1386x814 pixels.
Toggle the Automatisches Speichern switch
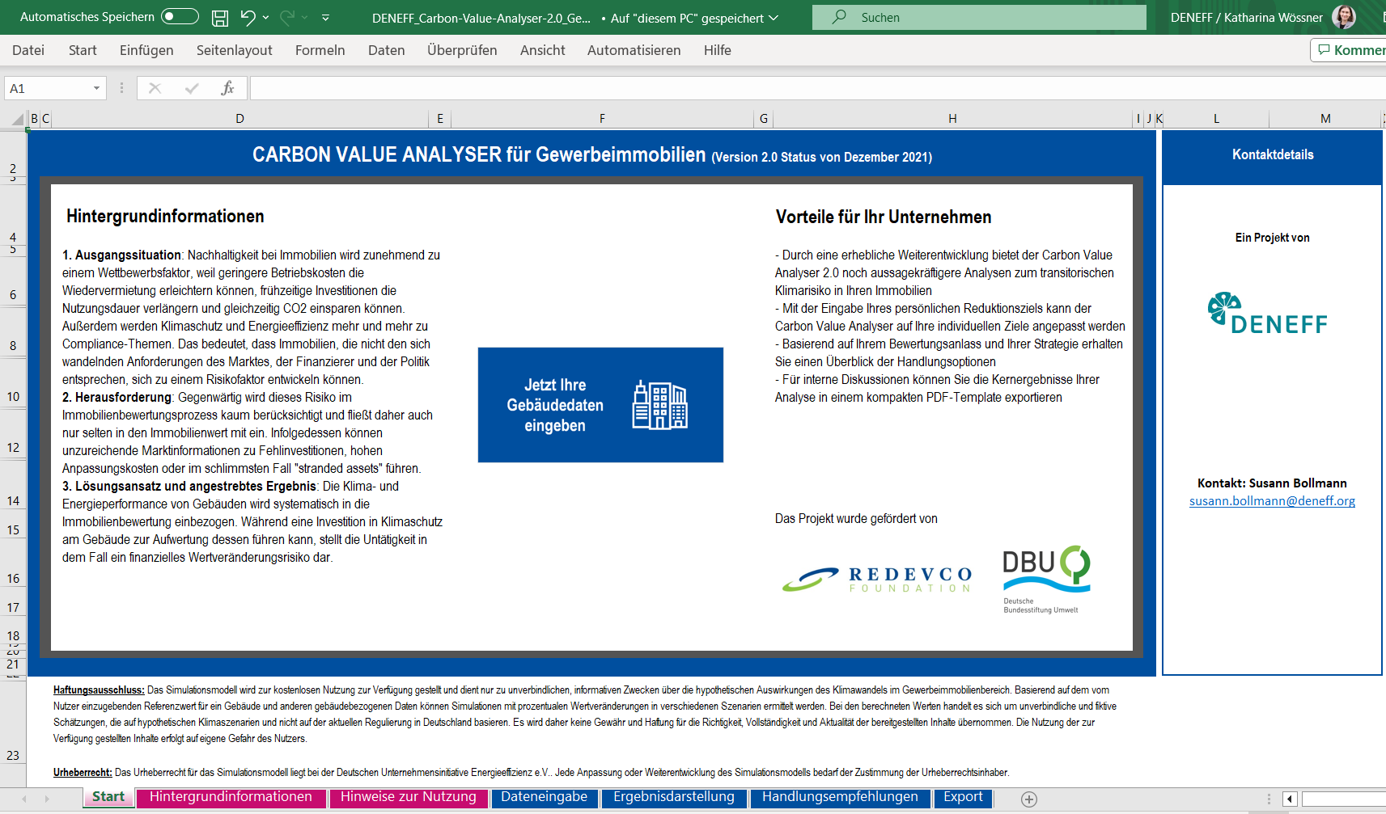click(x=180, y=17)
